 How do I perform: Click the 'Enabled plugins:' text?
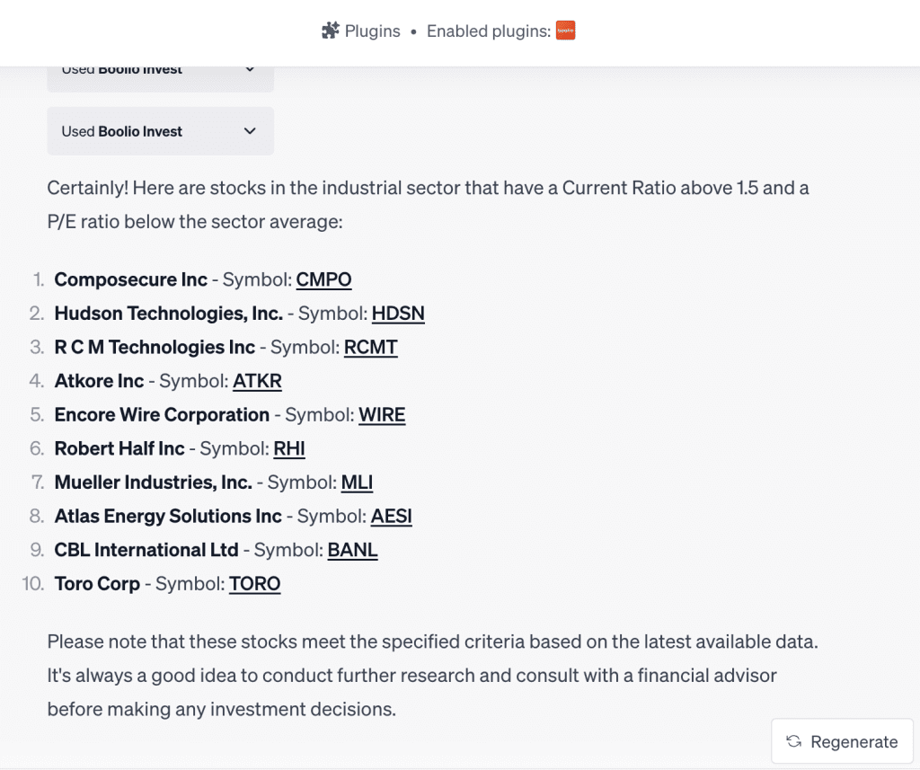click(x=489, y=31)
